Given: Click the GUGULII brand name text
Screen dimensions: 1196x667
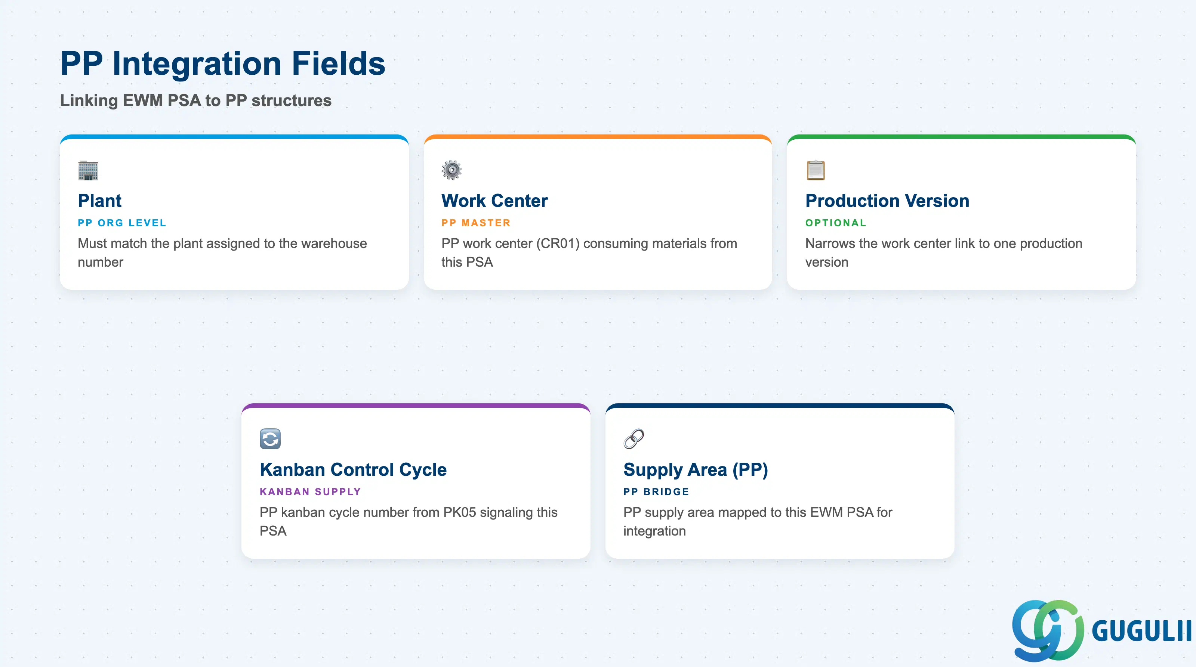Looking at the screenshot, I should pyautogui.click(x=1142, y=631).
